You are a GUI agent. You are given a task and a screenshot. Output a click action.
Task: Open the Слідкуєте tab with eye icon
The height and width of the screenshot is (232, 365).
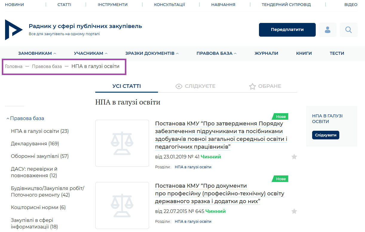[x=196, y=86]
